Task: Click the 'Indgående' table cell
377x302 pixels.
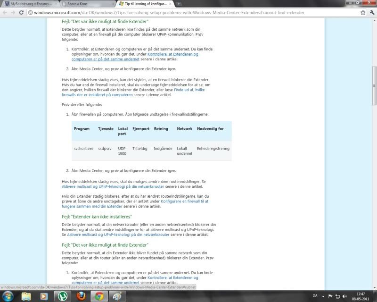Action: 163,149
